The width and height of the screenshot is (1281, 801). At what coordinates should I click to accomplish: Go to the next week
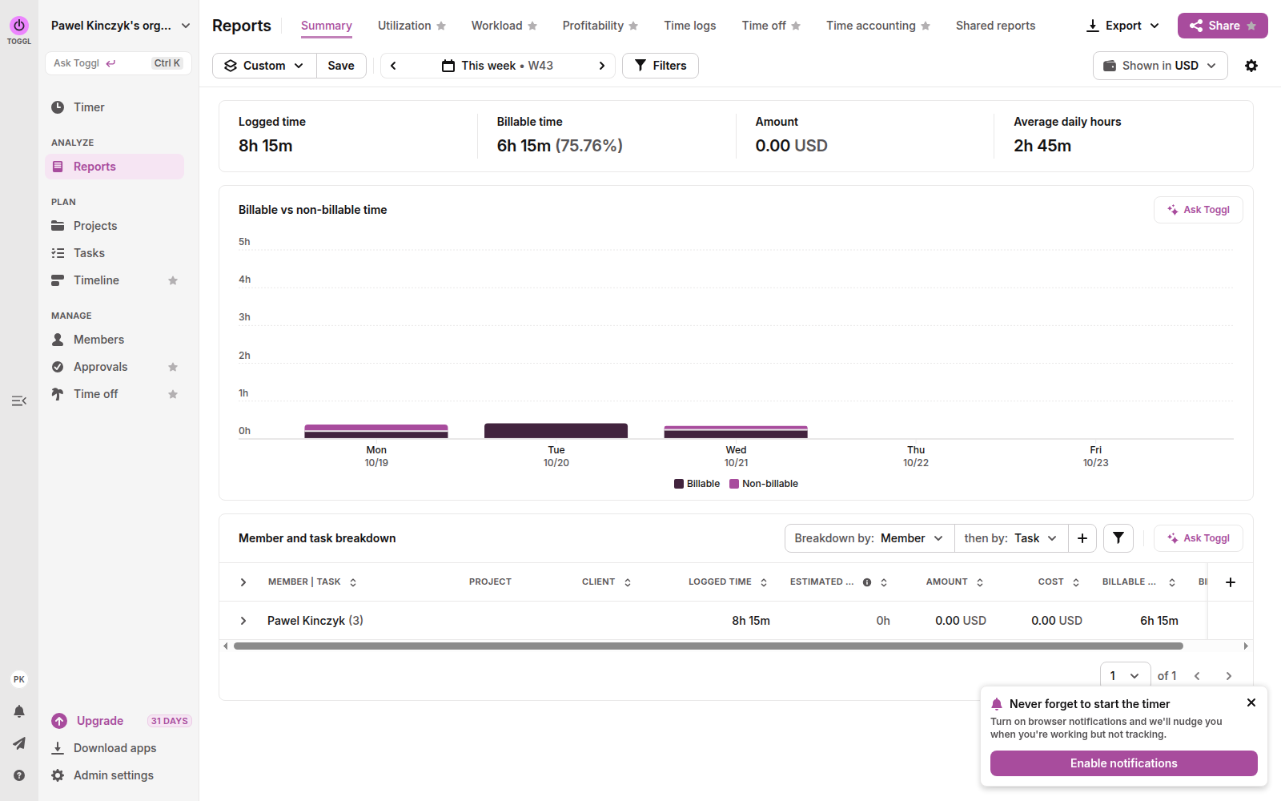point(602,66)
